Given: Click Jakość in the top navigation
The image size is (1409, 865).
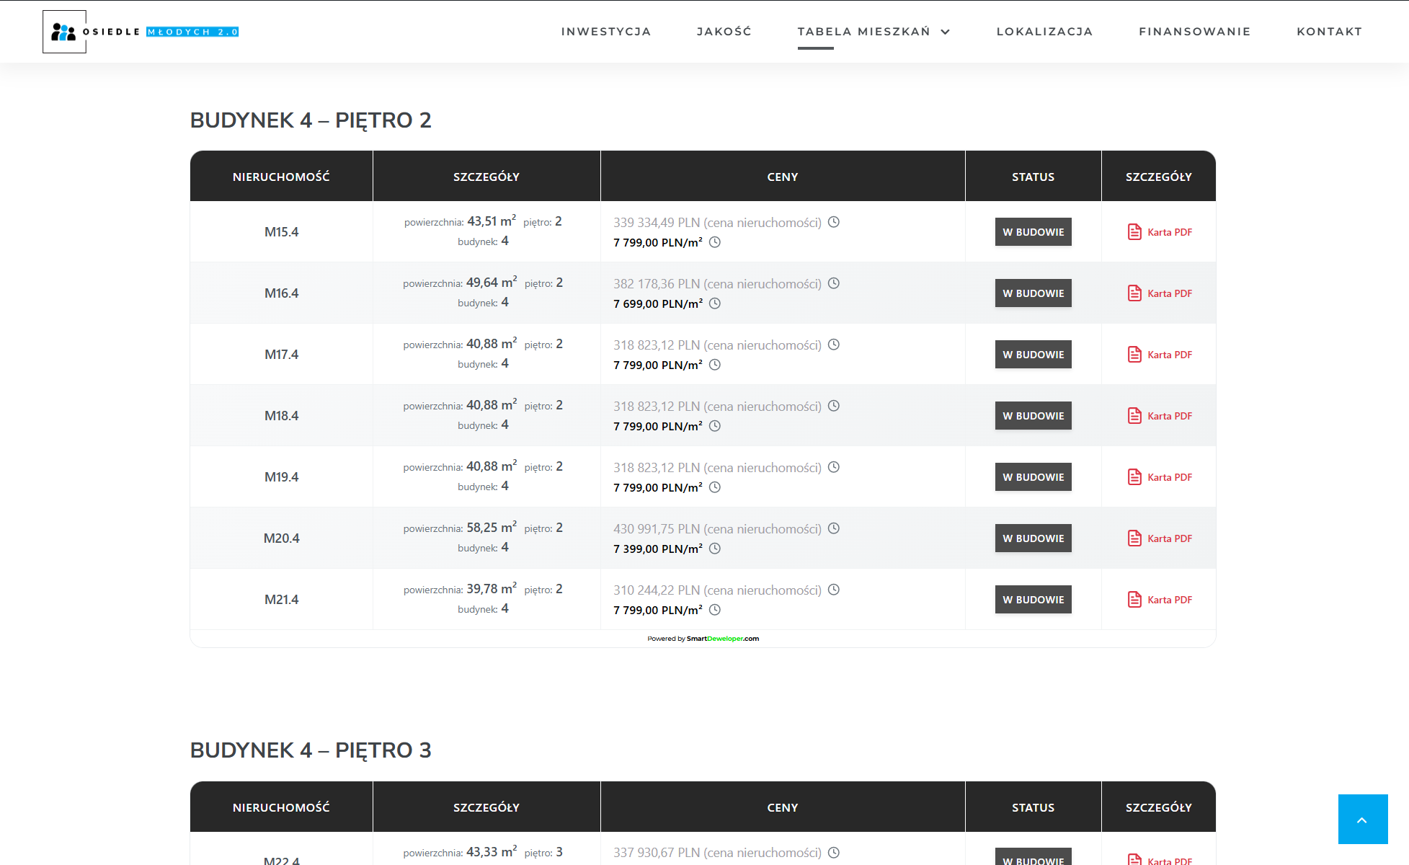Looking at the screenshot, I should [x=724, y=32].
